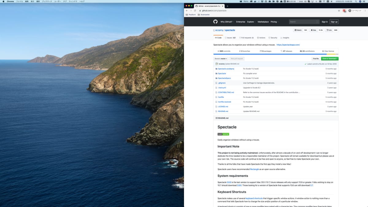This screenshot has width=368, height=207.
Task: Close the GitHub spectacle browser tab
Action: (223, 6)
